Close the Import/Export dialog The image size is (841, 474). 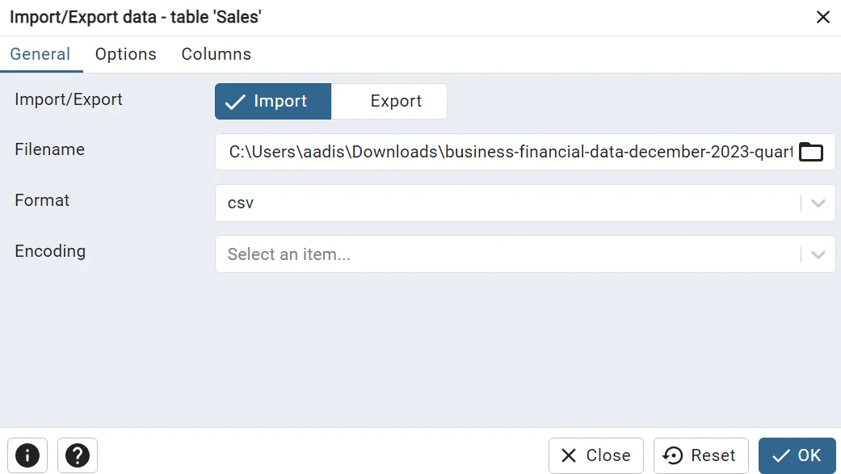click(x=823, y=16)
